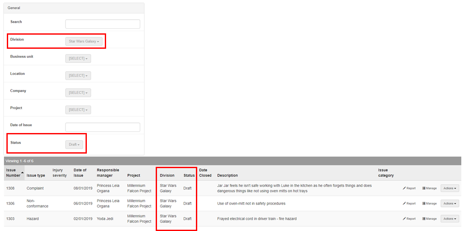Click Report pencil icon for issue 1303

click(x=404, y=219)
